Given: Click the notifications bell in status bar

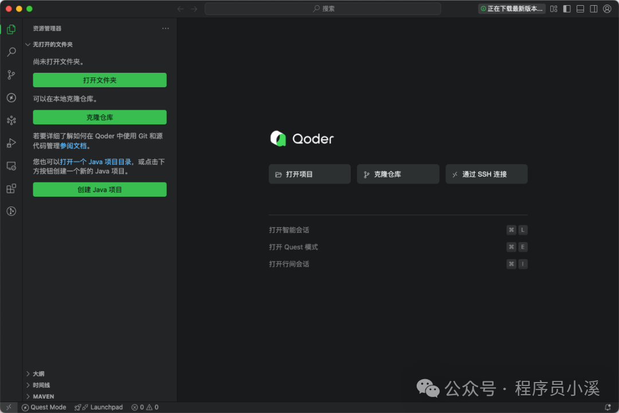Looking at the screenshot, I should [608, 407].
